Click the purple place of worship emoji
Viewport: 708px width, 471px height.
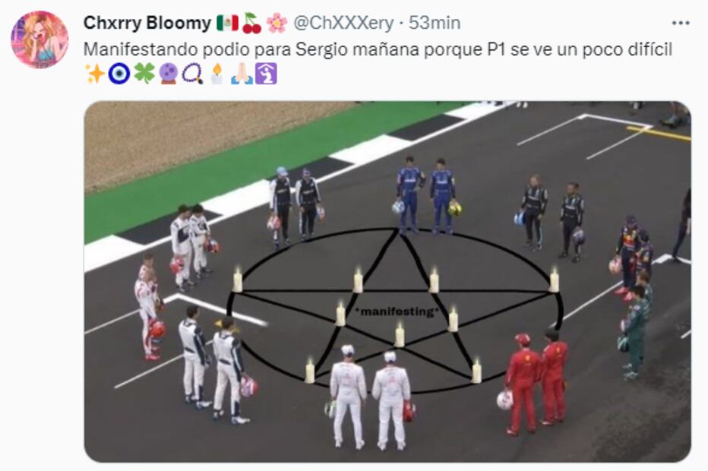266,74
